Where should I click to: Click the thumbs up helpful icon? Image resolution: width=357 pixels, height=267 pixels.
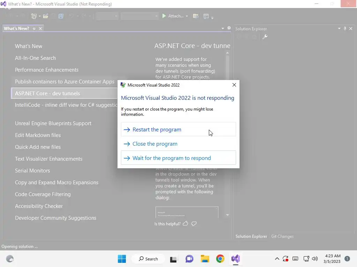185,224
